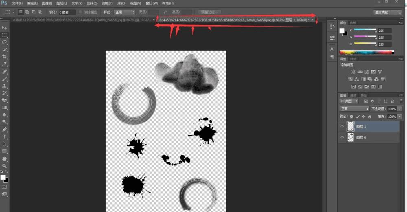The width and height of the screenshot is (407, 212).
Task: Add a Vibrance adjustment
Action: [x=380, y=72]
